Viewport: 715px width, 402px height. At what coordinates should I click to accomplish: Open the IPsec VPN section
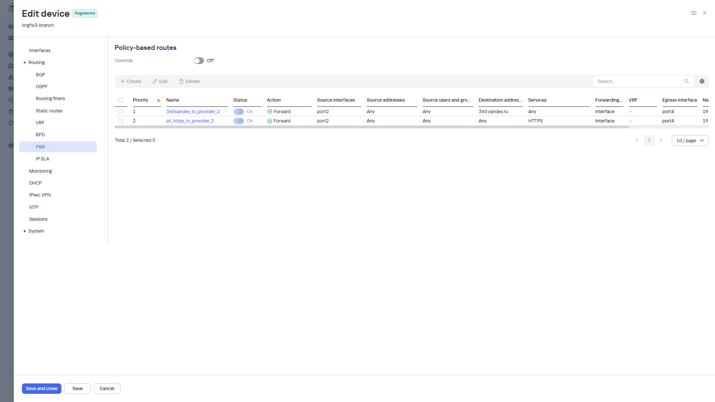pos(40,195)
